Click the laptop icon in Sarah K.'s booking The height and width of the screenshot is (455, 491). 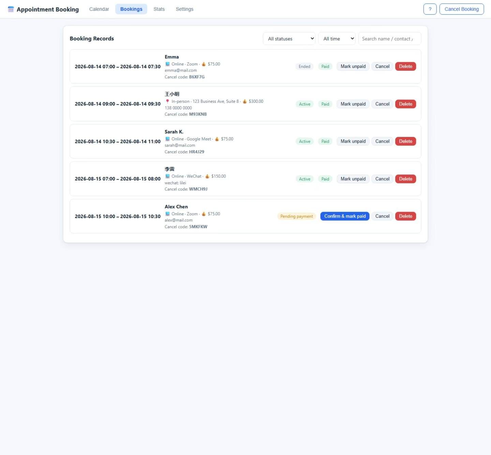(167, 139)
